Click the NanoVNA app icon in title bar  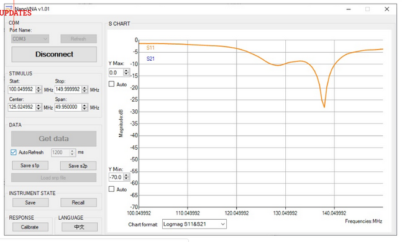coord(9,9)
